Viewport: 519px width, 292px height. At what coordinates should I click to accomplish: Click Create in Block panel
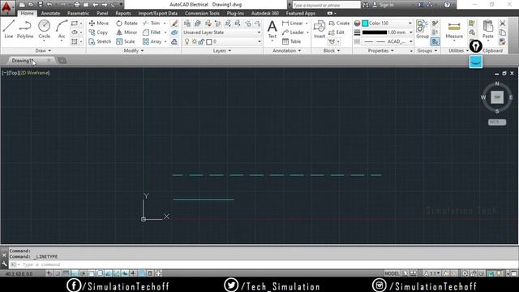coord(339,24)
